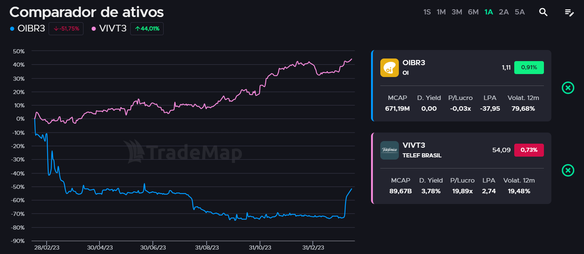Click volatility value 19,48%
Screen dimensions: 584x254
point(519,191)
